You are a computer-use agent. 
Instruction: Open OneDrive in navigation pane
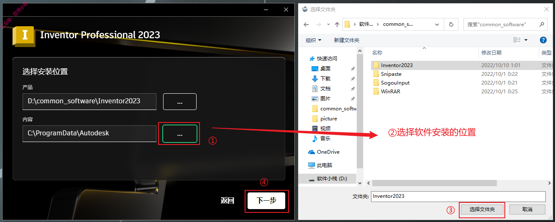(328, 152)
